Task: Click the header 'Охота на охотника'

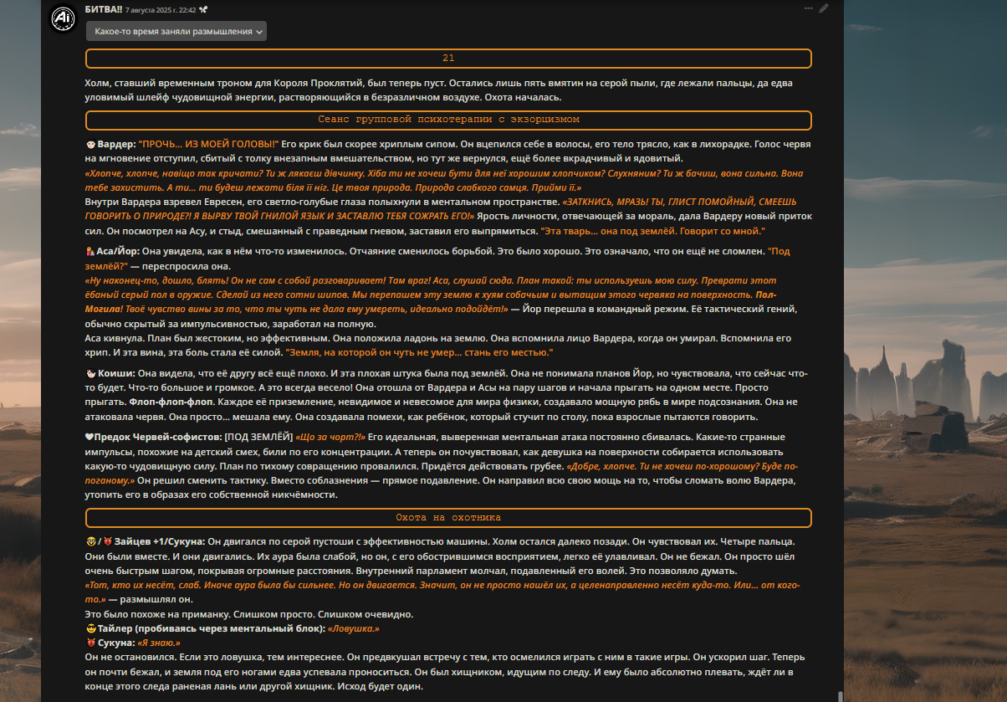Action: (x=448, y=518)
